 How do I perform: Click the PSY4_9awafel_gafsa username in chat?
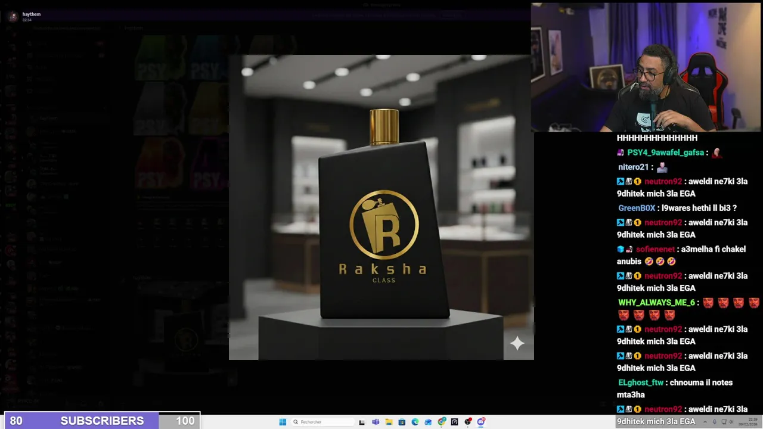pos(665,153)
